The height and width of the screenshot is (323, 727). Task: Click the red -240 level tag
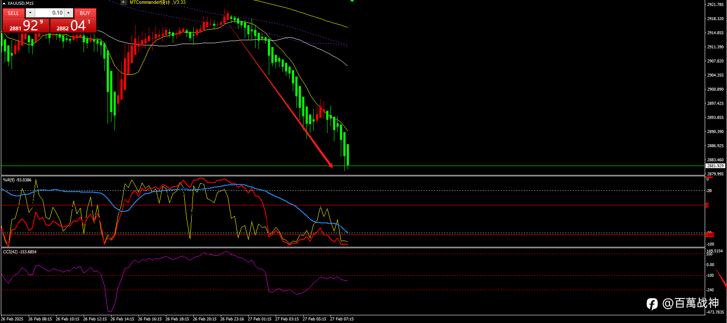pyautogui.click(x=710, y=234)
